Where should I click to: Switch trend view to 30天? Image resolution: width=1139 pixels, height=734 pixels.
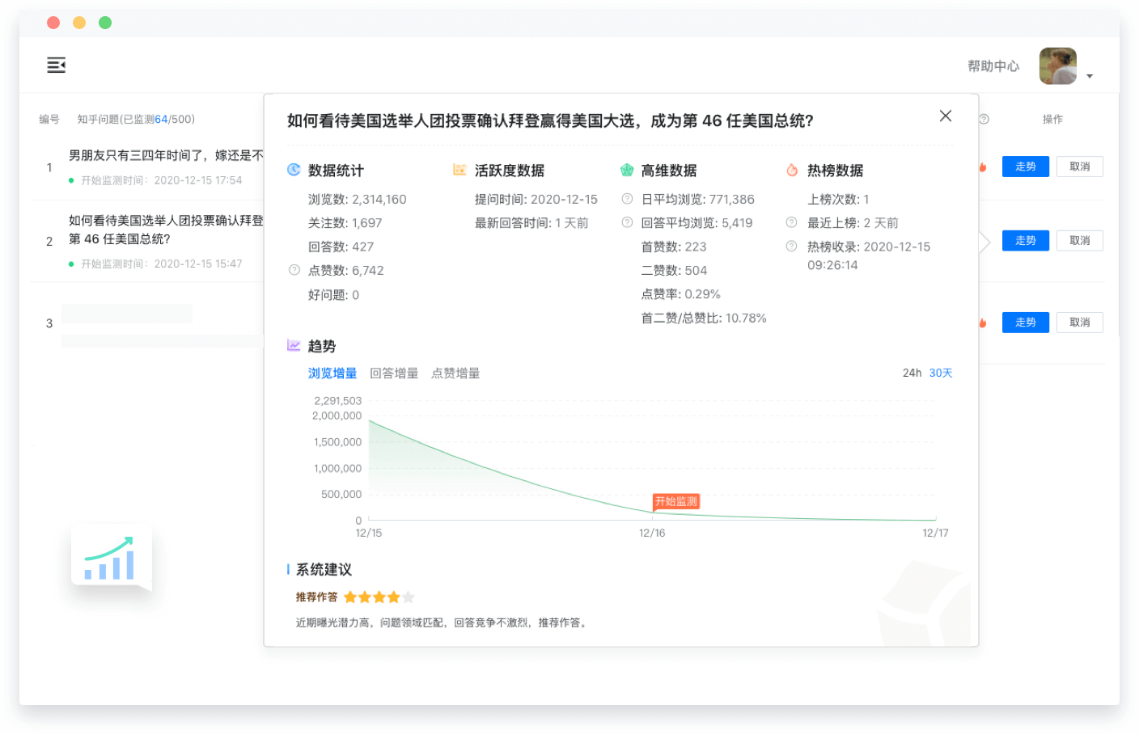[942, 373]
